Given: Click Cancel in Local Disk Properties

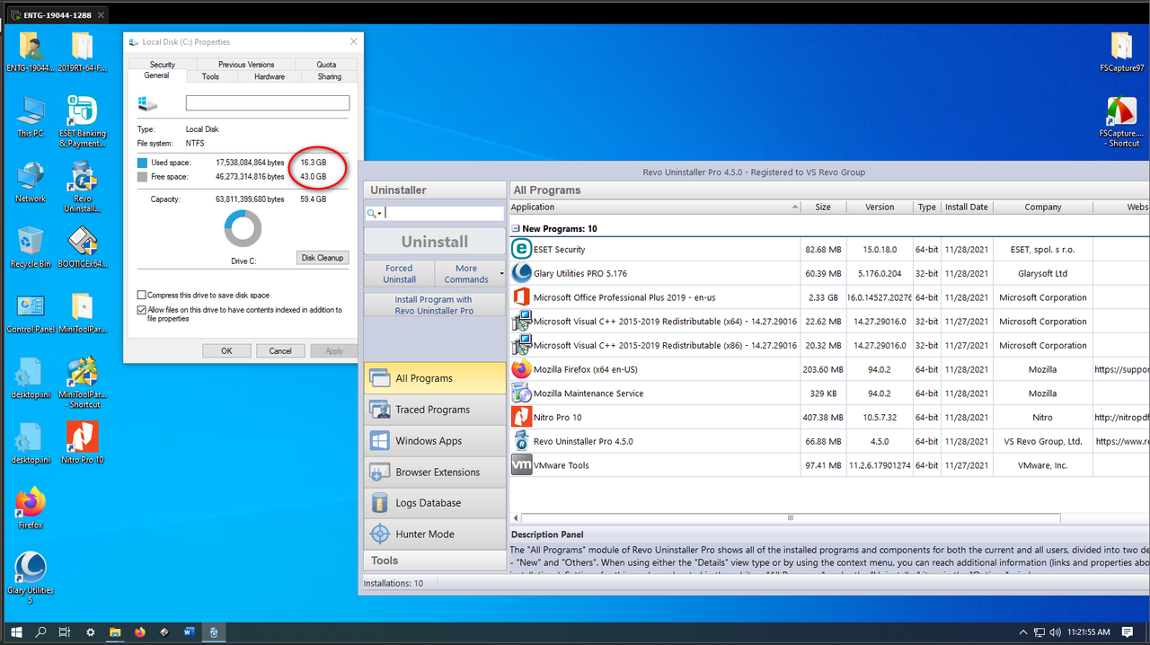Looking at the screenshot, I should (x=280, y=350).
